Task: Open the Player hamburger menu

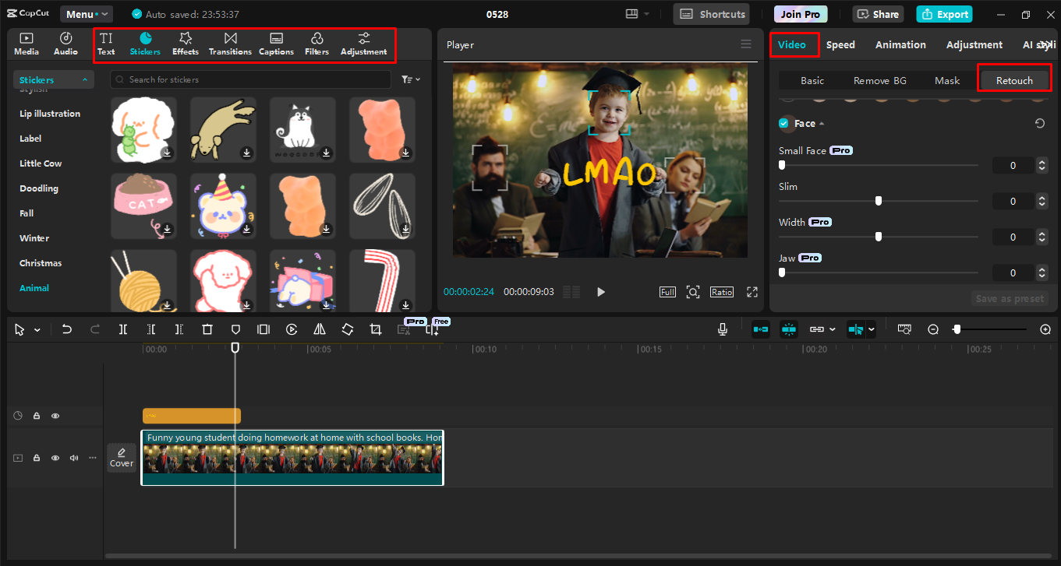Action: [746, 44]
